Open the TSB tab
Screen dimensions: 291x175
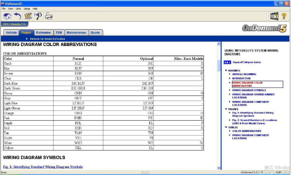click(x=59, y=33)
